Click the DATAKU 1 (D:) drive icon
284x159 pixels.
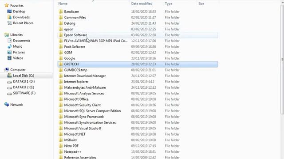9,82
